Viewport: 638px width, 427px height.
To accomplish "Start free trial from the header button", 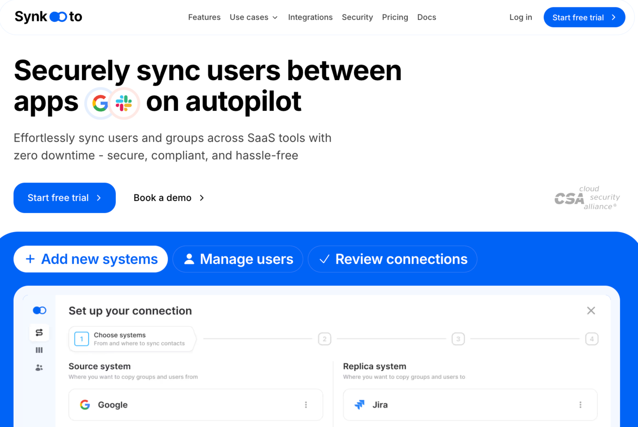I will 584,17.
